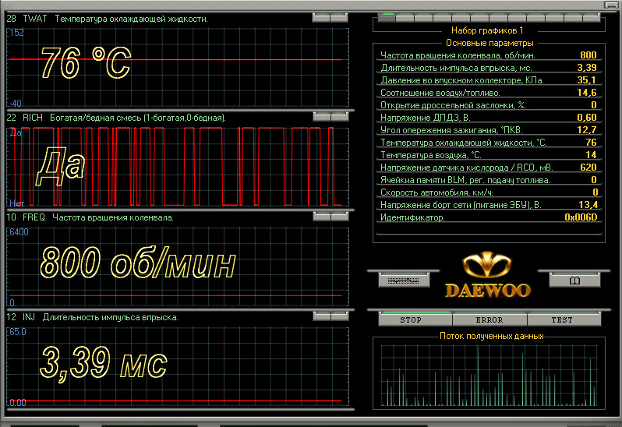Screen dimensions: 622x427
Task: Click the large '800 об/мин' readout
Action: point(138,262)
